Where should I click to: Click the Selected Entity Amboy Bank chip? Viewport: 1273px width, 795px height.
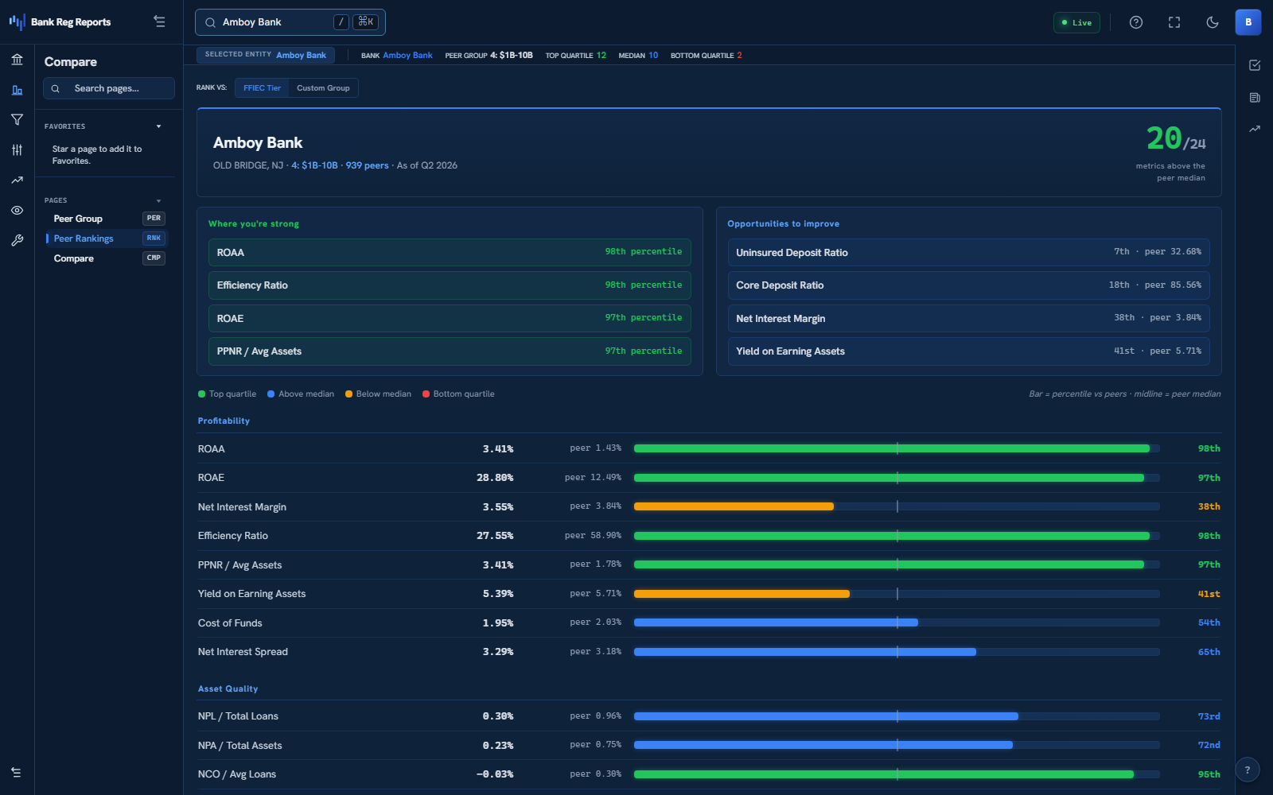click(266, 55)
